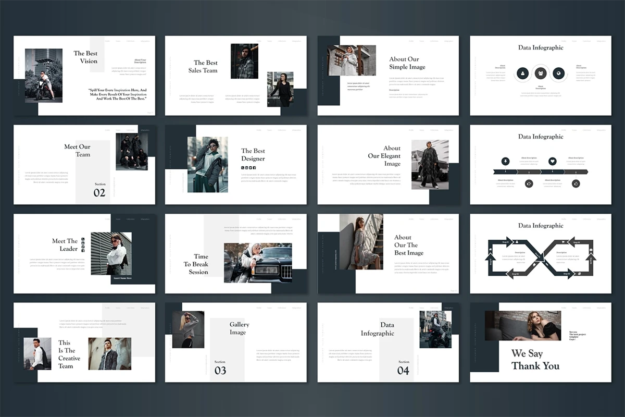Open Infographics nav on The Best Sales Team slide
The width and height of the screenshot is (625, 417).
pyautogui.click(x=296, y=41)
